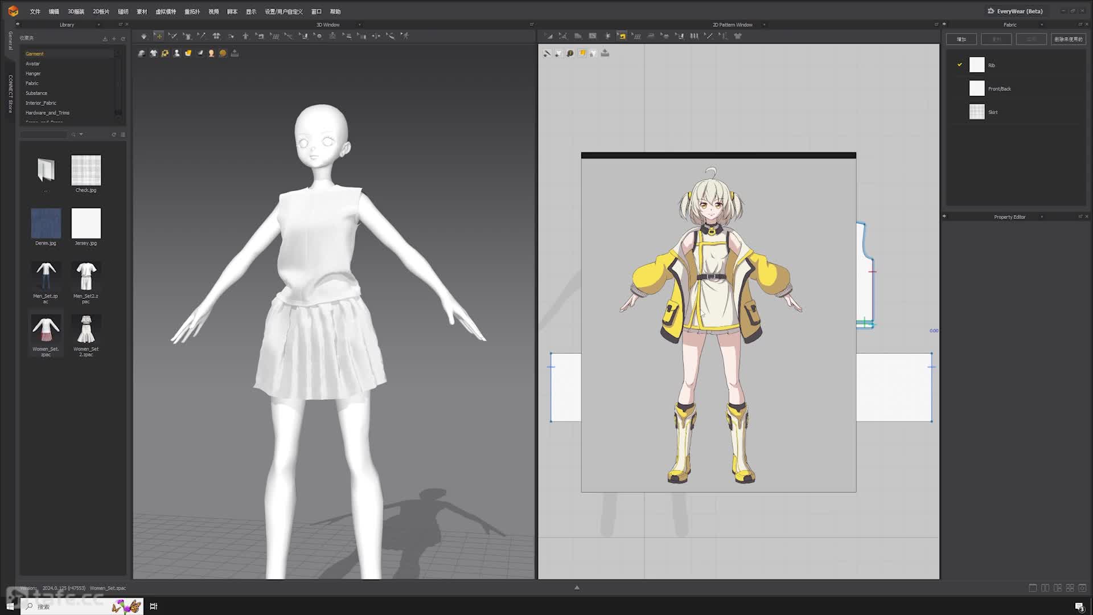Viewport: 1093px width, 615px height.
Task: Click the upload tray icon in 3D window
Action: 235,54
